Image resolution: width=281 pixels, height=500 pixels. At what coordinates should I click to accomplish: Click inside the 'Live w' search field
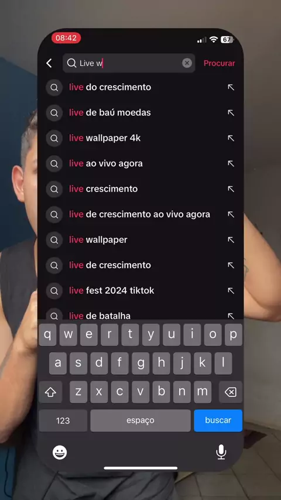tap(129, 63)
